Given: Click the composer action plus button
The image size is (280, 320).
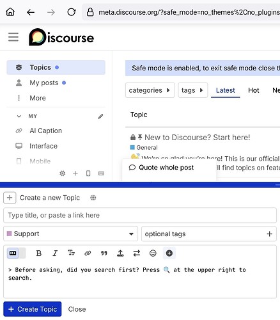Looking at the screenshot, I should (x=10, y=198).
